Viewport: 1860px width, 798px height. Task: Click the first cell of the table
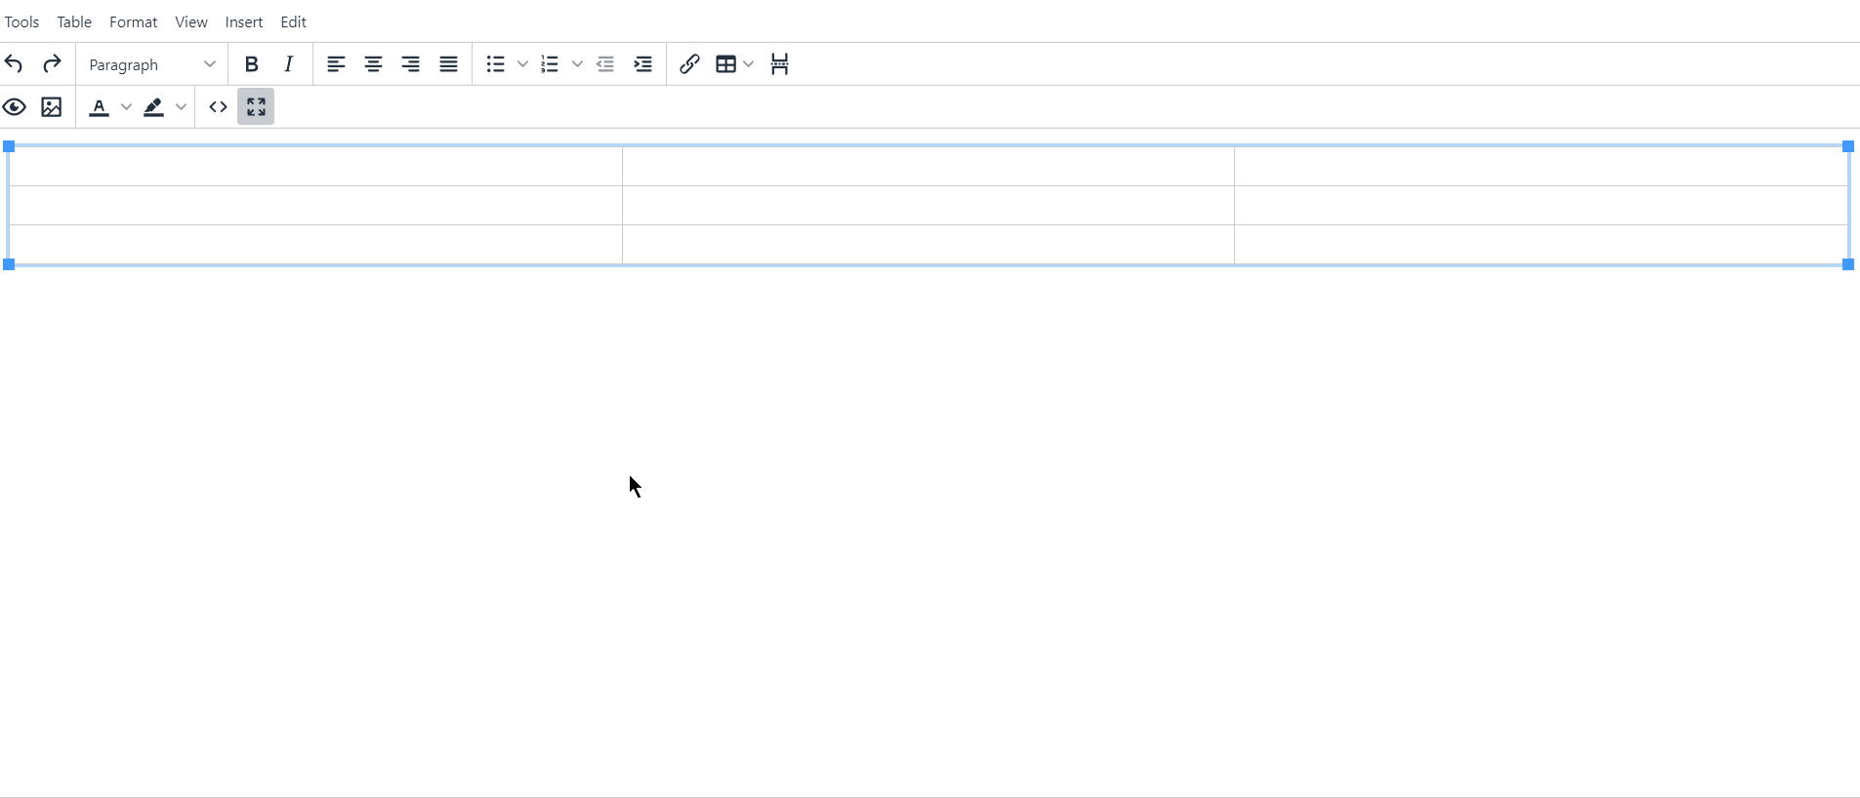pos(315,167)
